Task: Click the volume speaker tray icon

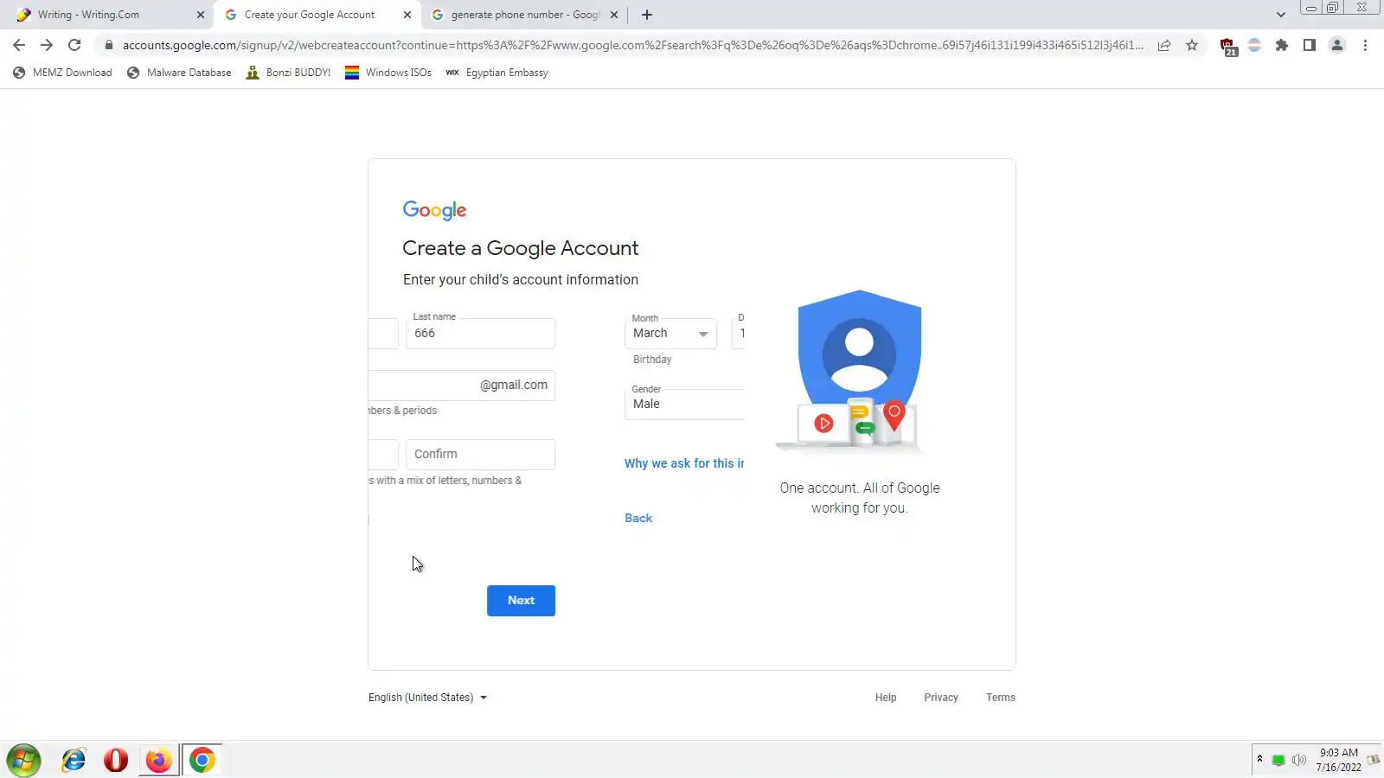Action: [1298, 761]
